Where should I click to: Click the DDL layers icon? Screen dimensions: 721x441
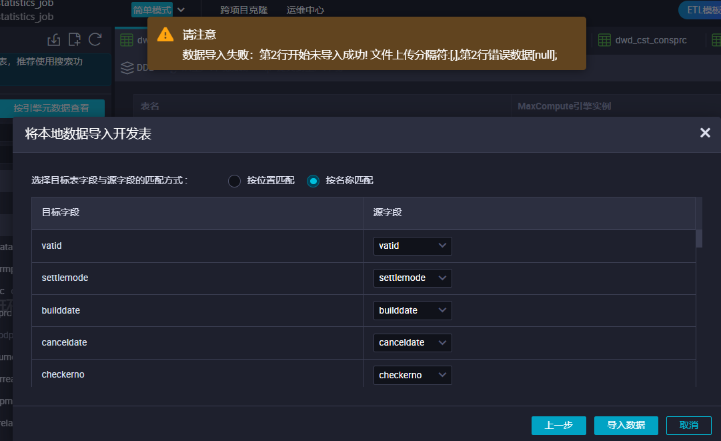coord(127,67)
